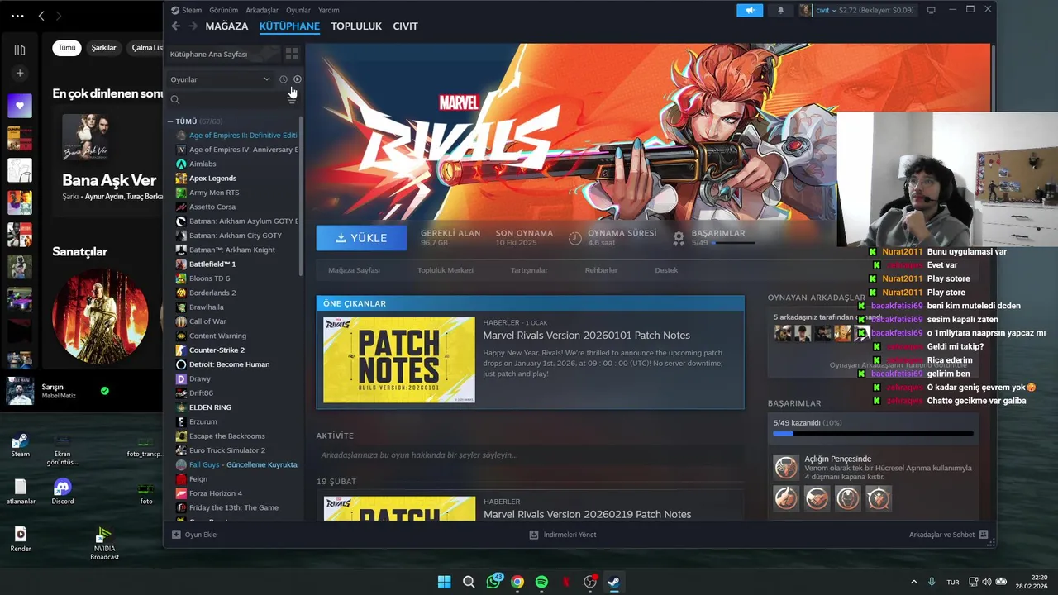This screenshot has height=595, width=1058.
Task: Select Euro Truck Simulator 2 in list
Action: click(x=227, y=450)
